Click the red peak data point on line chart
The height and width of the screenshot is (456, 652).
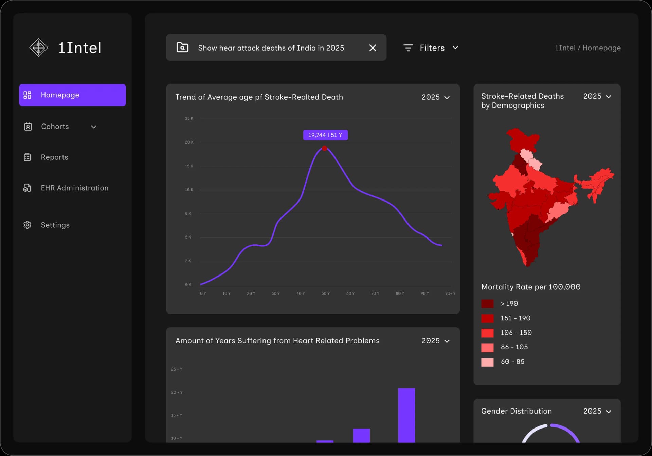point(325,148)
